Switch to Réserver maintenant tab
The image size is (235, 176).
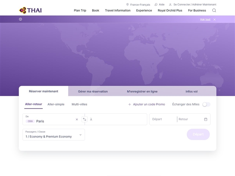pyautogui.click(x=43, y=91)
